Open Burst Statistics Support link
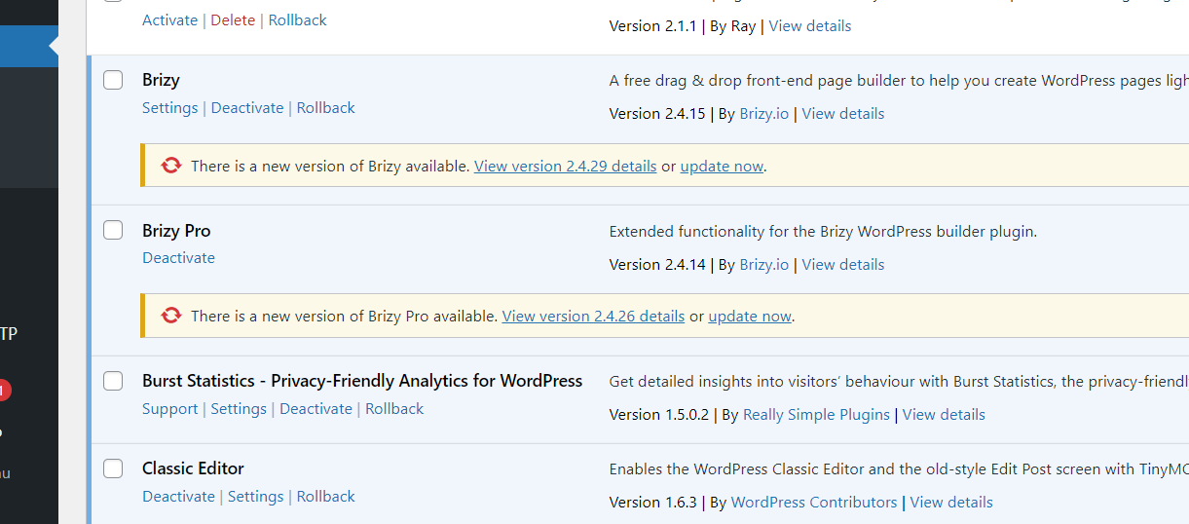 coord(169,409)
